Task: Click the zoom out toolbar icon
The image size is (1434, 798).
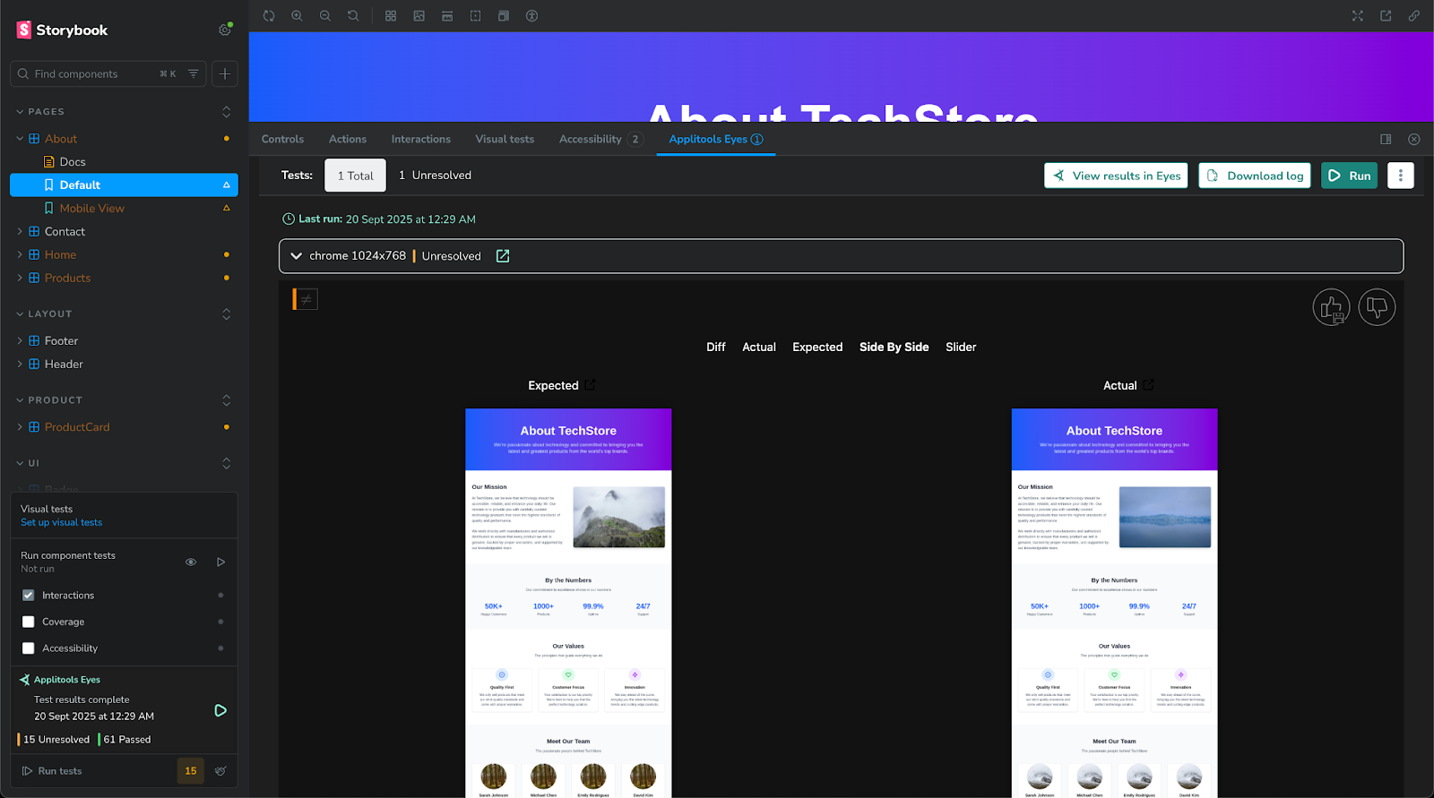Action: 325,16
